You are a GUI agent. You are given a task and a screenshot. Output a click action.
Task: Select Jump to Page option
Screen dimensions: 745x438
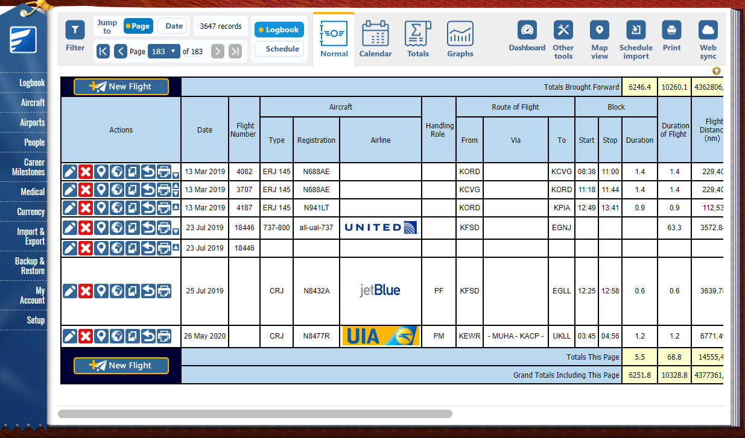pos(138,27)
